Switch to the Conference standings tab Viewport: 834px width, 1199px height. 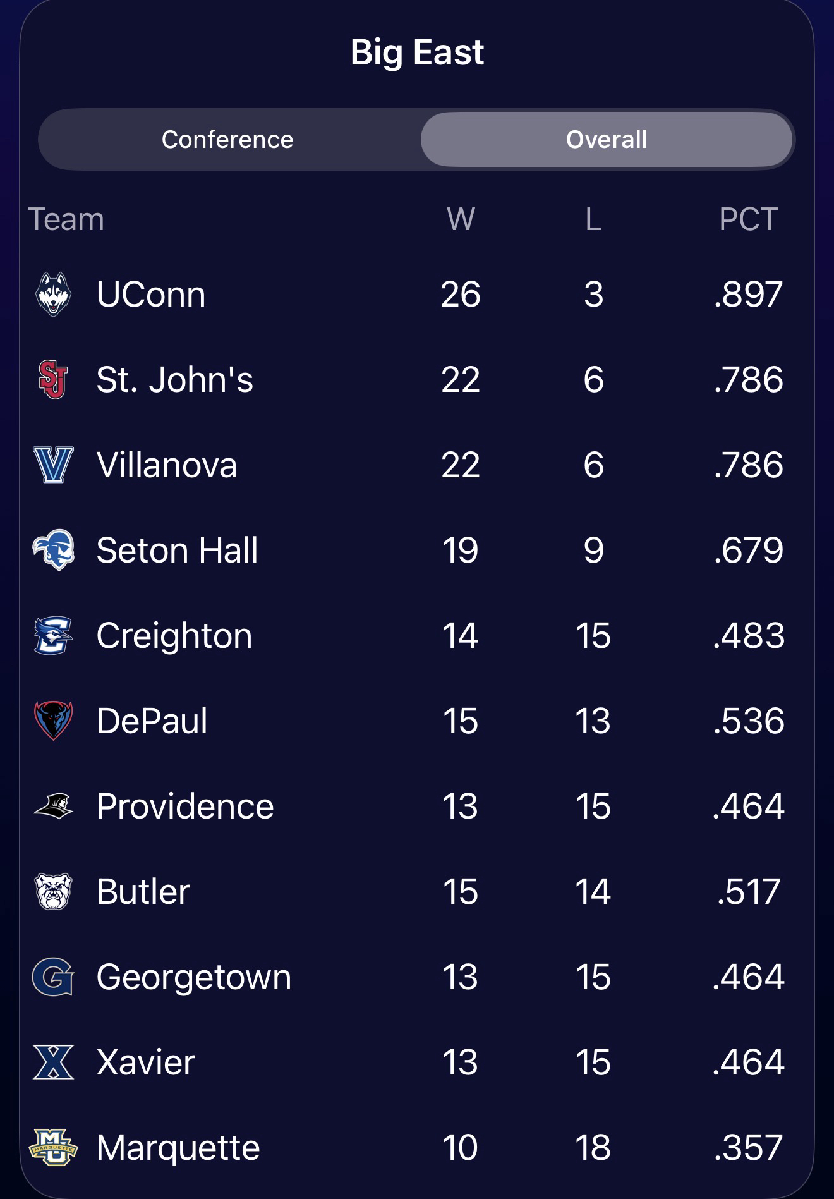[x=227, y=140]
